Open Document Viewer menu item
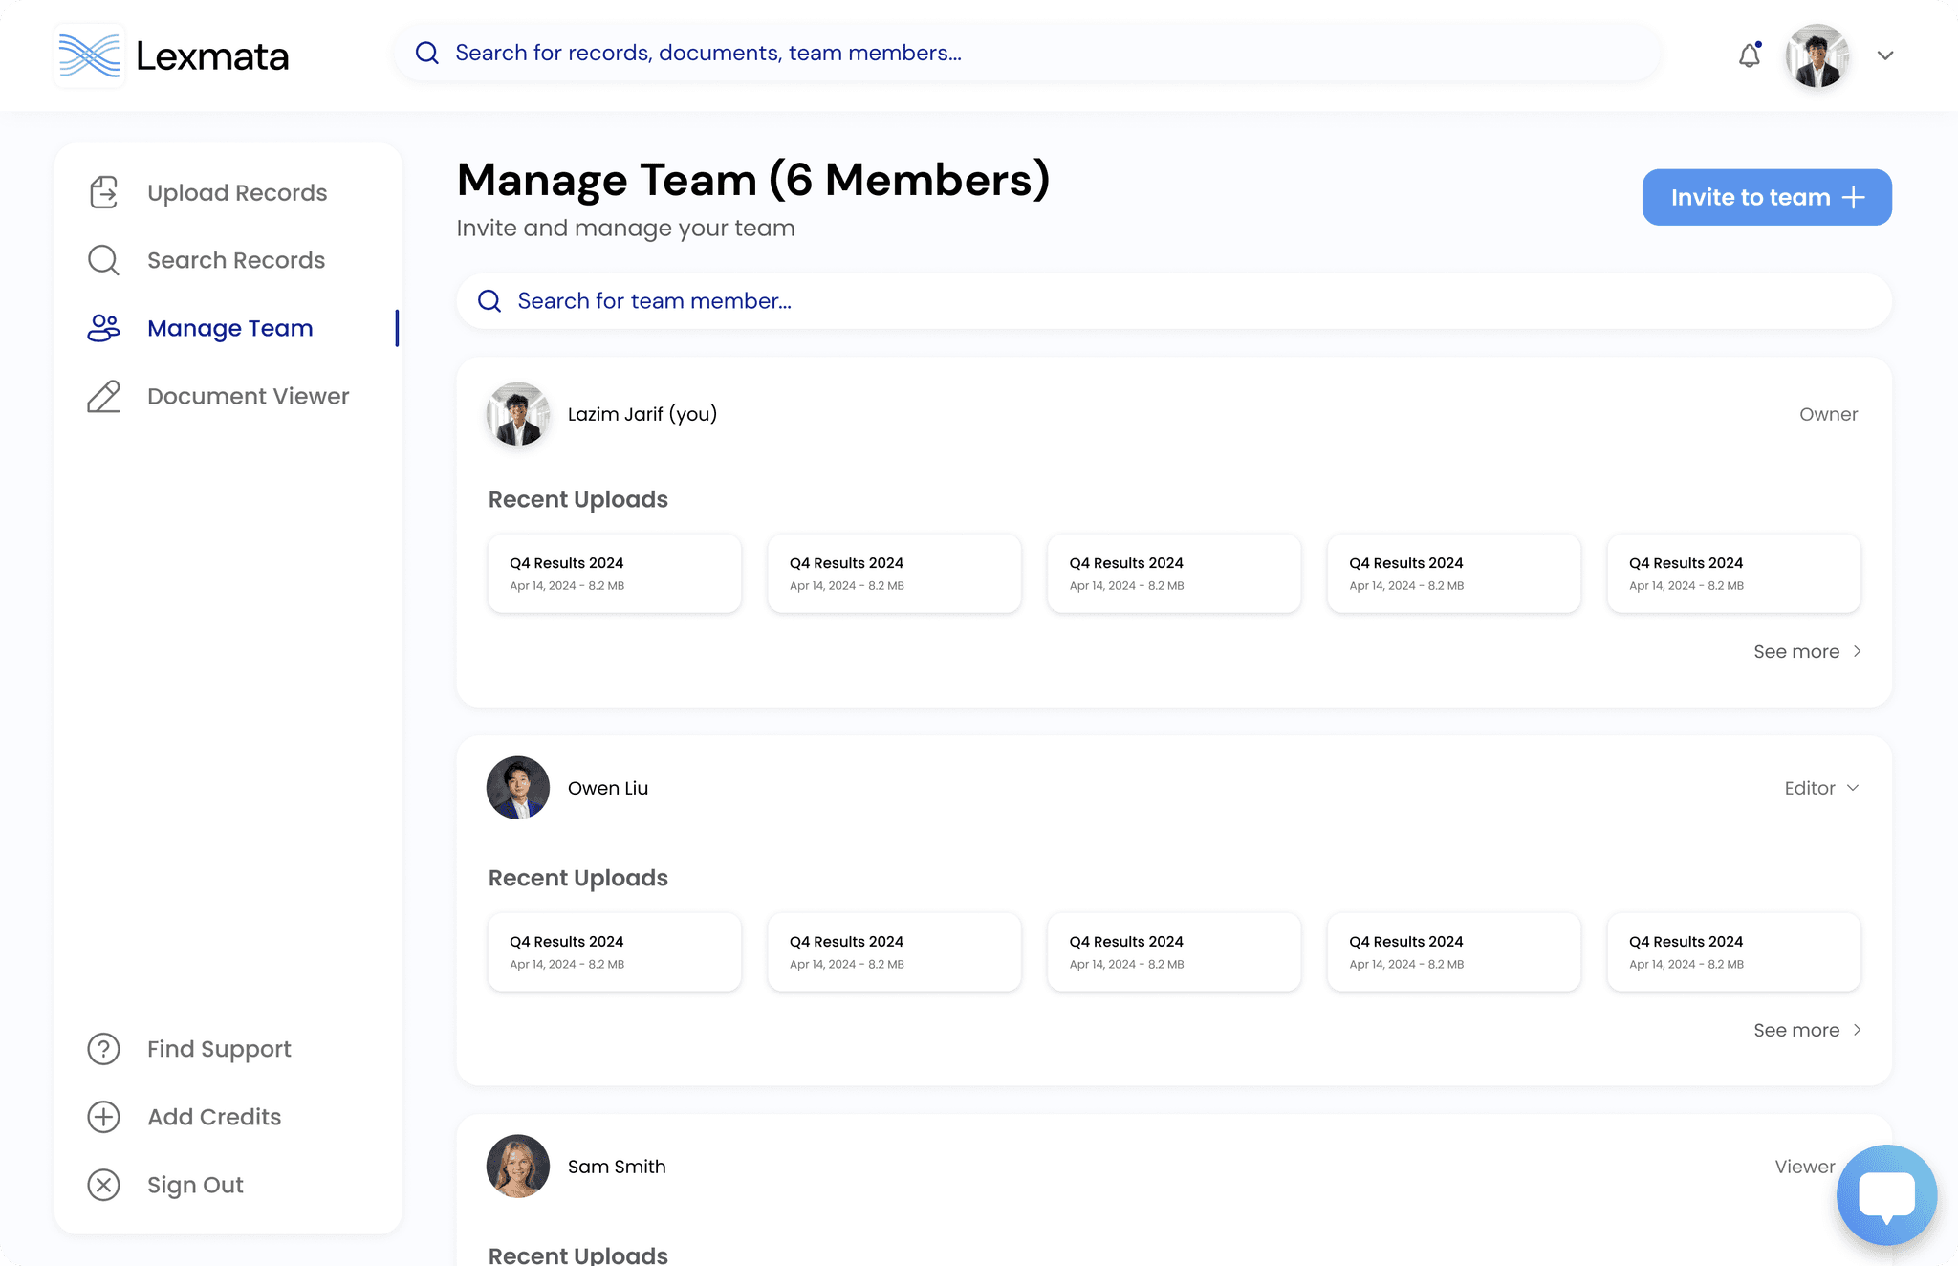This screenshot has width=1958, height=1266. pyautogui.click(x=248, y=396)
